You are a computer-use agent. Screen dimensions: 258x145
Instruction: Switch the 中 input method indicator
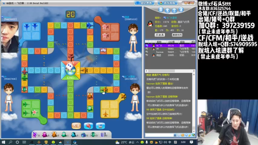[x=170, y=142]
